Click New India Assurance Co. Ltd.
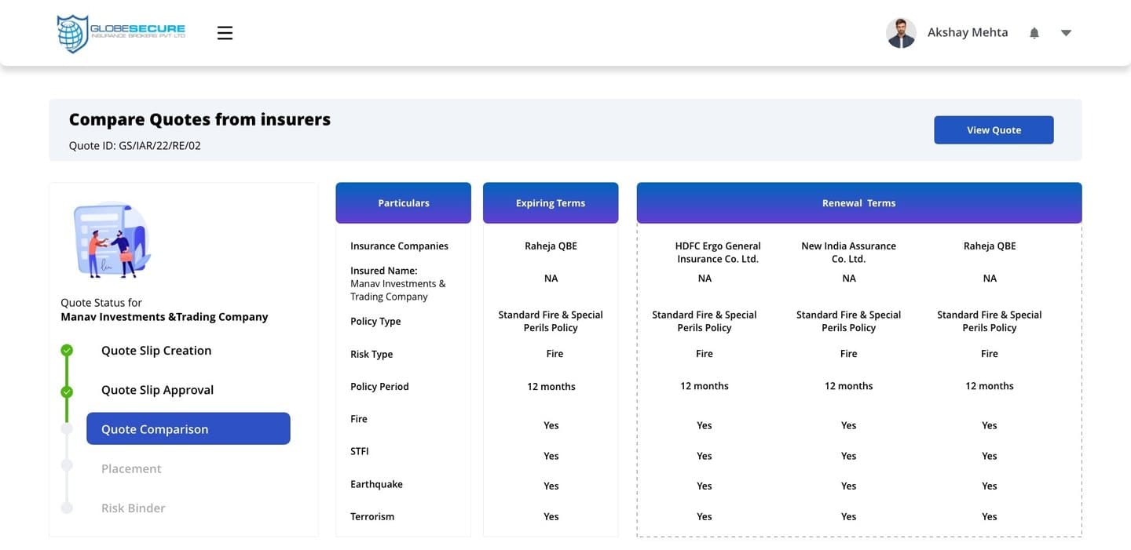 (x=848, y=252)
